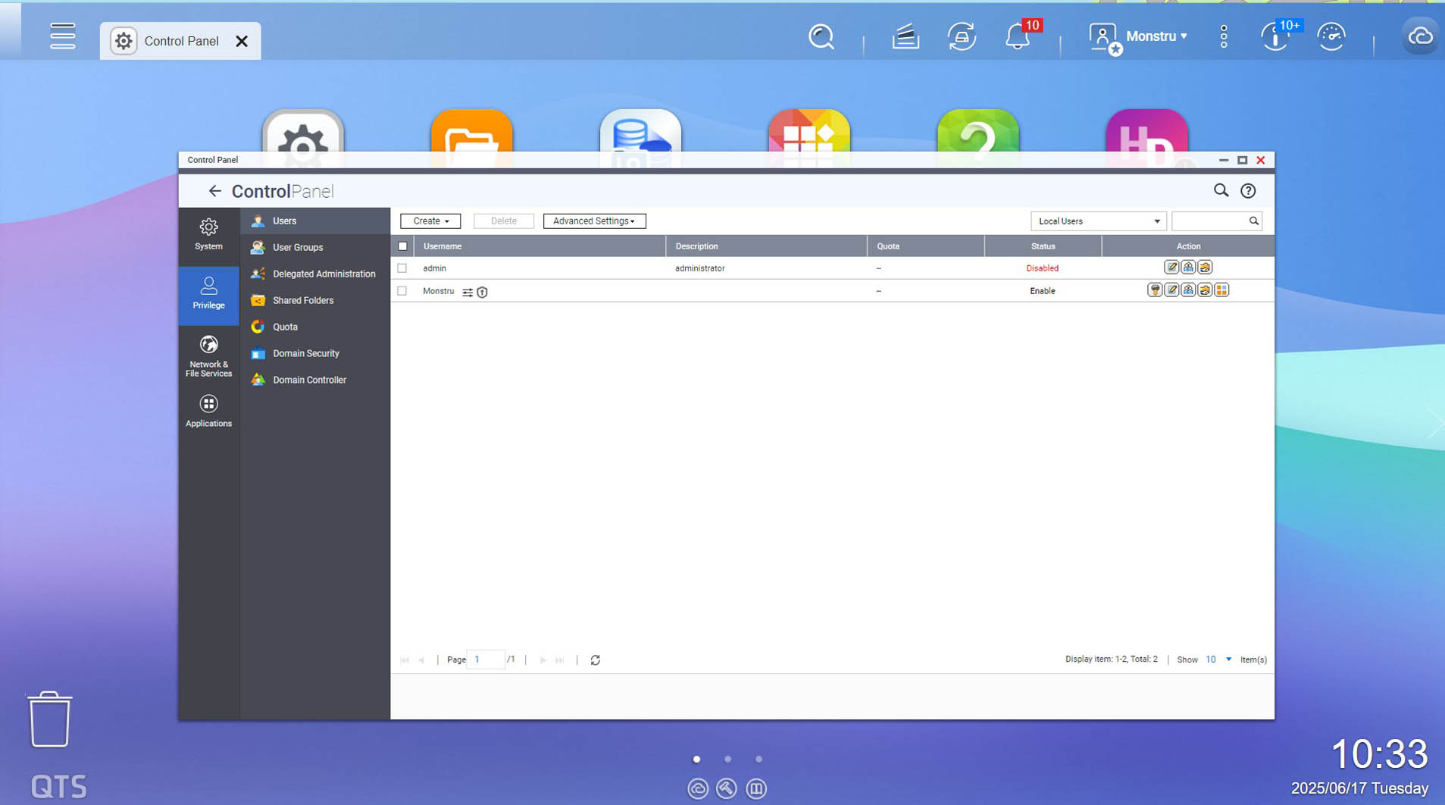Click Edit Shared Folder Permission for Monstru
Screen dimensions: 1445x805
pos(1205,290)
